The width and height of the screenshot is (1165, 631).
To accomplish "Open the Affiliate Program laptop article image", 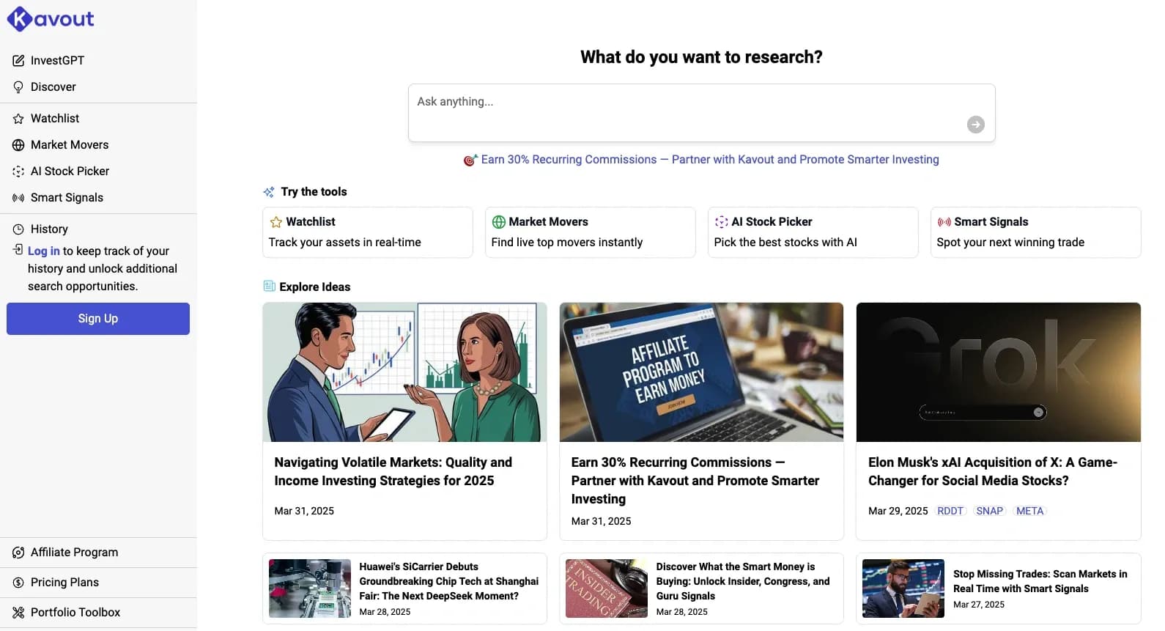I will 702,372.
